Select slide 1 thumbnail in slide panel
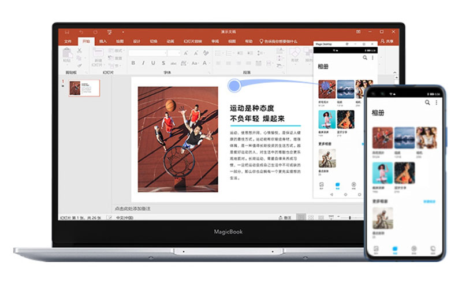462x286 pixels. pos(84,88)
